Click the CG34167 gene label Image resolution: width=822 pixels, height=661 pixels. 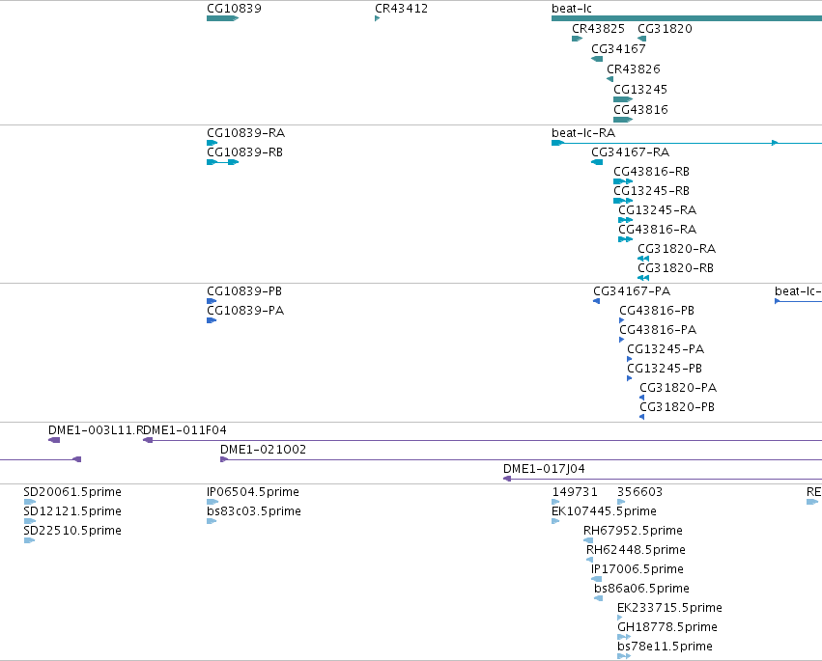point(618,49)
